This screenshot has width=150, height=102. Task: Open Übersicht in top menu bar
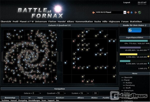pos(6,22)
